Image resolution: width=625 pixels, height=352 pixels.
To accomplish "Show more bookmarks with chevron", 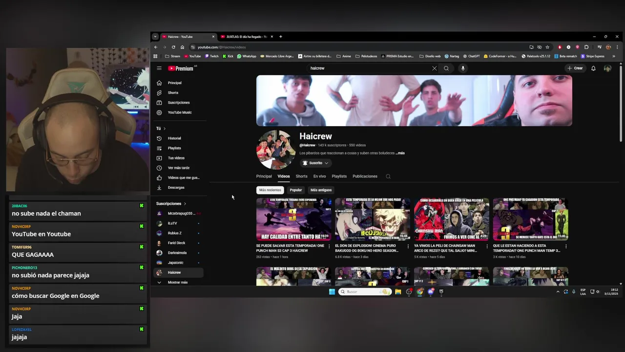I will [x=614, y=56].
